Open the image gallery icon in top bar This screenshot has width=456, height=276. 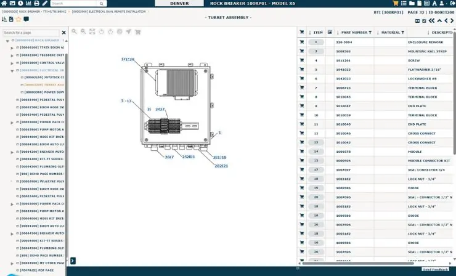(12, 3)
